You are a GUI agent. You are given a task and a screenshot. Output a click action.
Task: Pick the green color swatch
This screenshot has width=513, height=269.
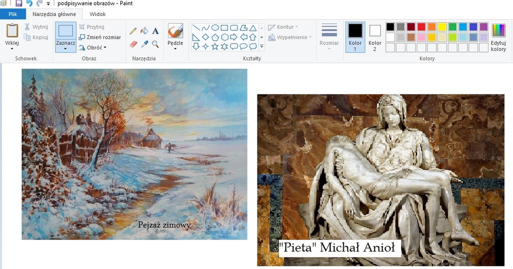(x=453, y=26)
